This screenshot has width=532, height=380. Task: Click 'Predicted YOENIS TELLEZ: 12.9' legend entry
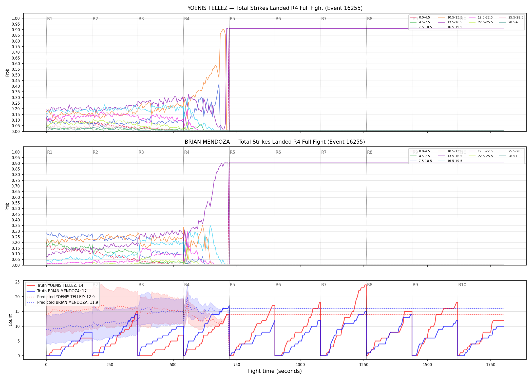point(61,297)
